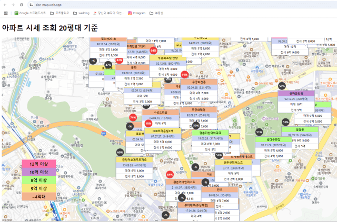
Task: Click the 귀인중학교 school map icon
Action: coord(257,68)
